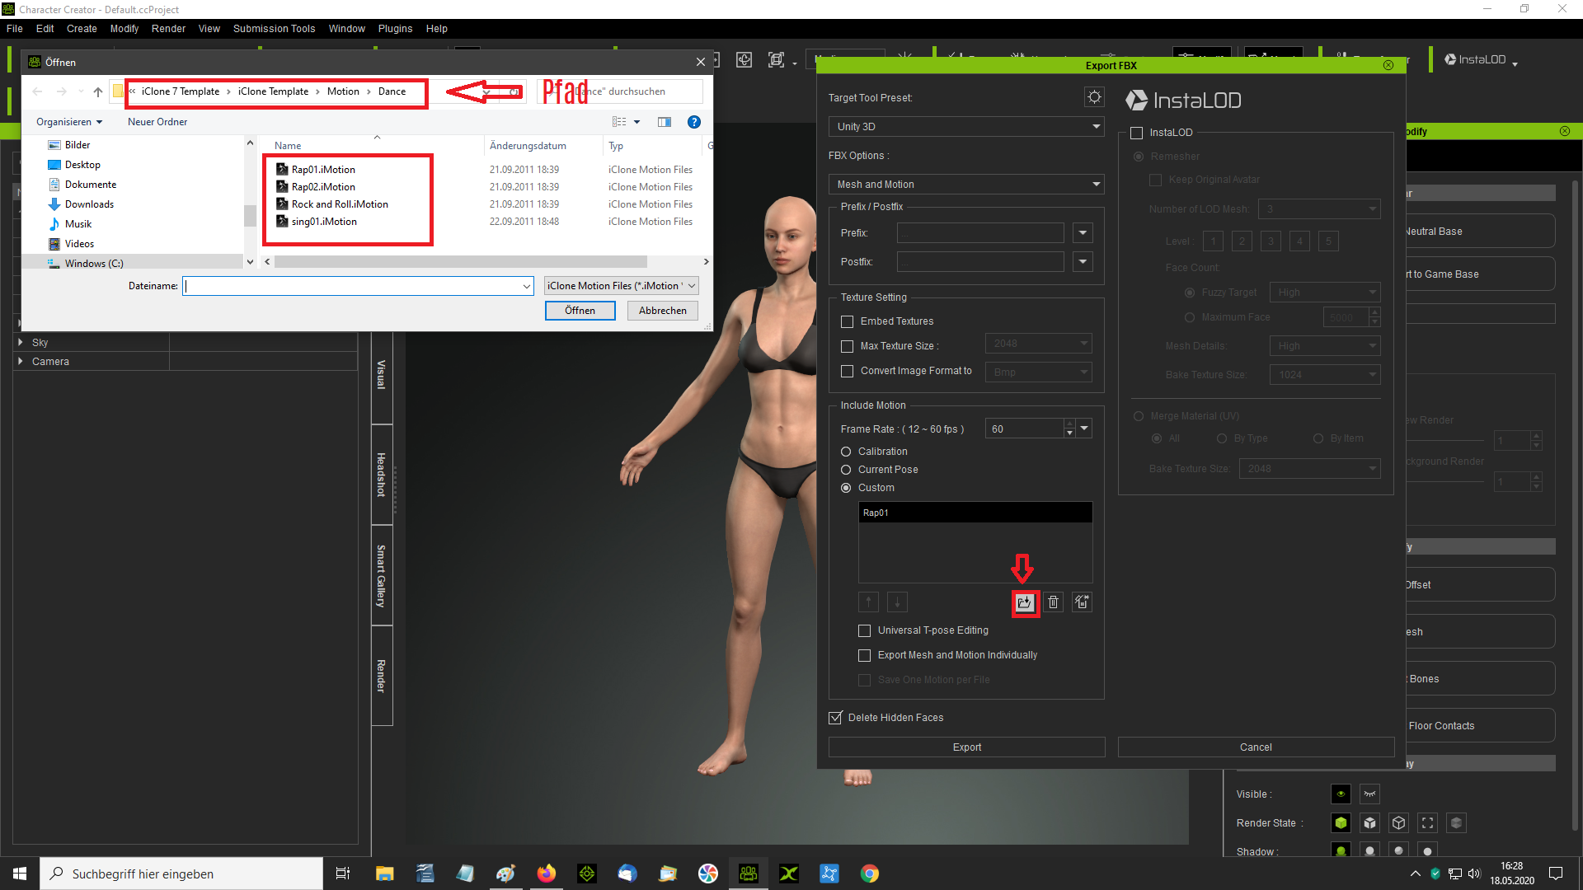Close the Export FBX dialog
Image resolution: width=1583 pixels, height=890 pixels.
(1388, 65)
